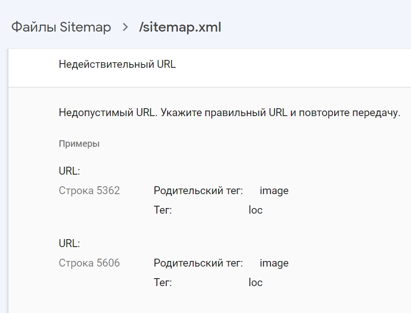Click the words повторите передачу in description

(x=349, y=113)
